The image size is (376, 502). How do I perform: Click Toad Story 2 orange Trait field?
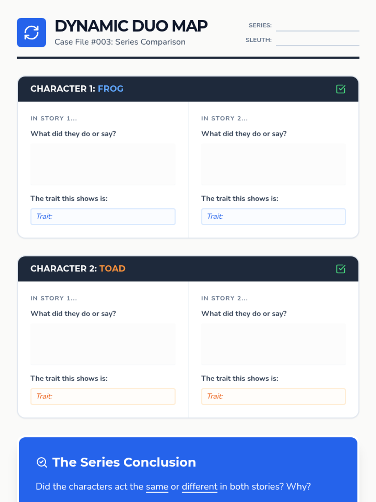click(x=273, y=396)
